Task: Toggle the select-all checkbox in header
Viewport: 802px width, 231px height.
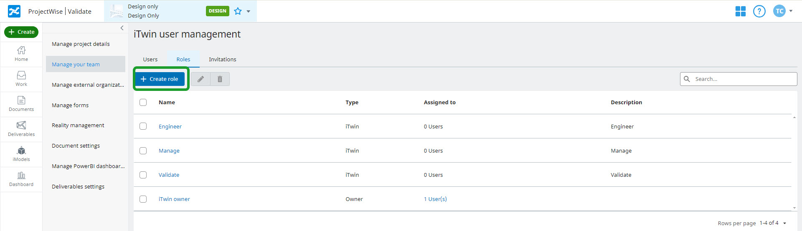Action: click(x=143, y=102)
